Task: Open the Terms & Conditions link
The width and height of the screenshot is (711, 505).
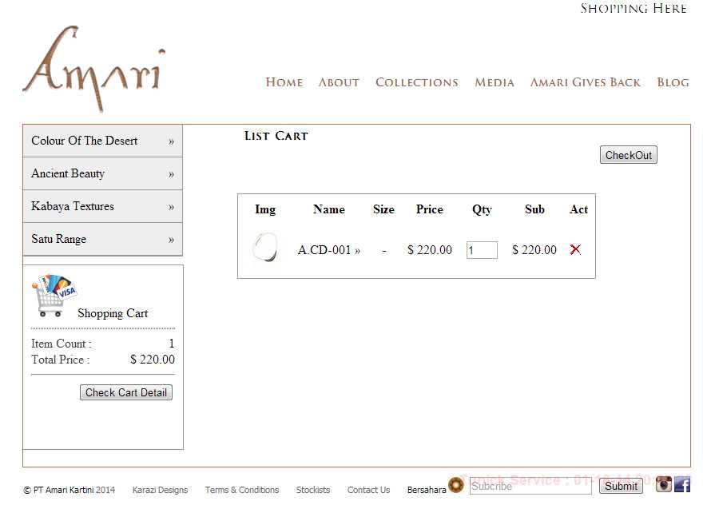Action: click(x=242, y=490)
